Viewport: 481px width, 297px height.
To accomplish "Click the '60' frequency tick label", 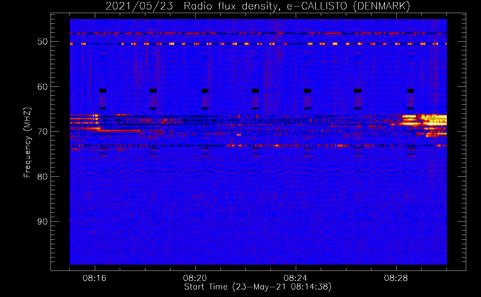I will click(x=42, y=87).
